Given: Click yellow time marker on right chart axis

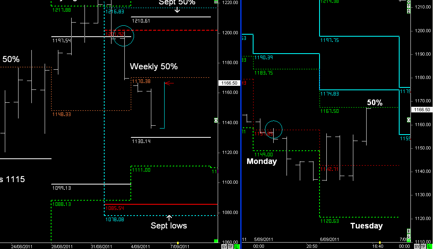Looking at the screenshot, I should (380, 243).
